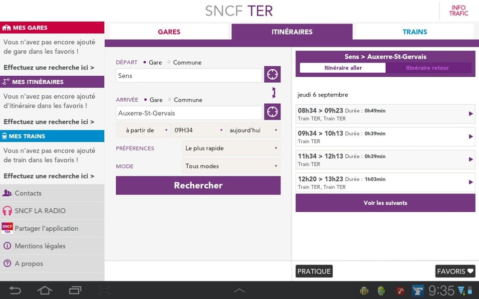Add itinerary with Favoris button
This screenshot has width=479, height=299.
click(x=455, y=271)
